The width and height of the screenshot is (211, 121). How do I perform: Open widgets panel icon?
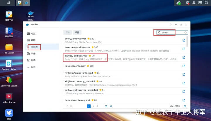pos(200,3)
